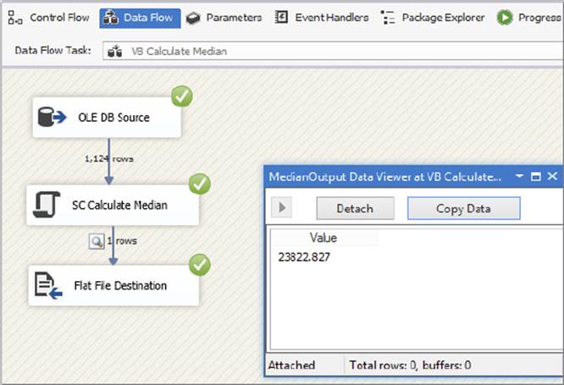Click the green play continue button in viewer
Image resolution: width=564 pixels, height=385 pixels.
(x=282, y=207)
